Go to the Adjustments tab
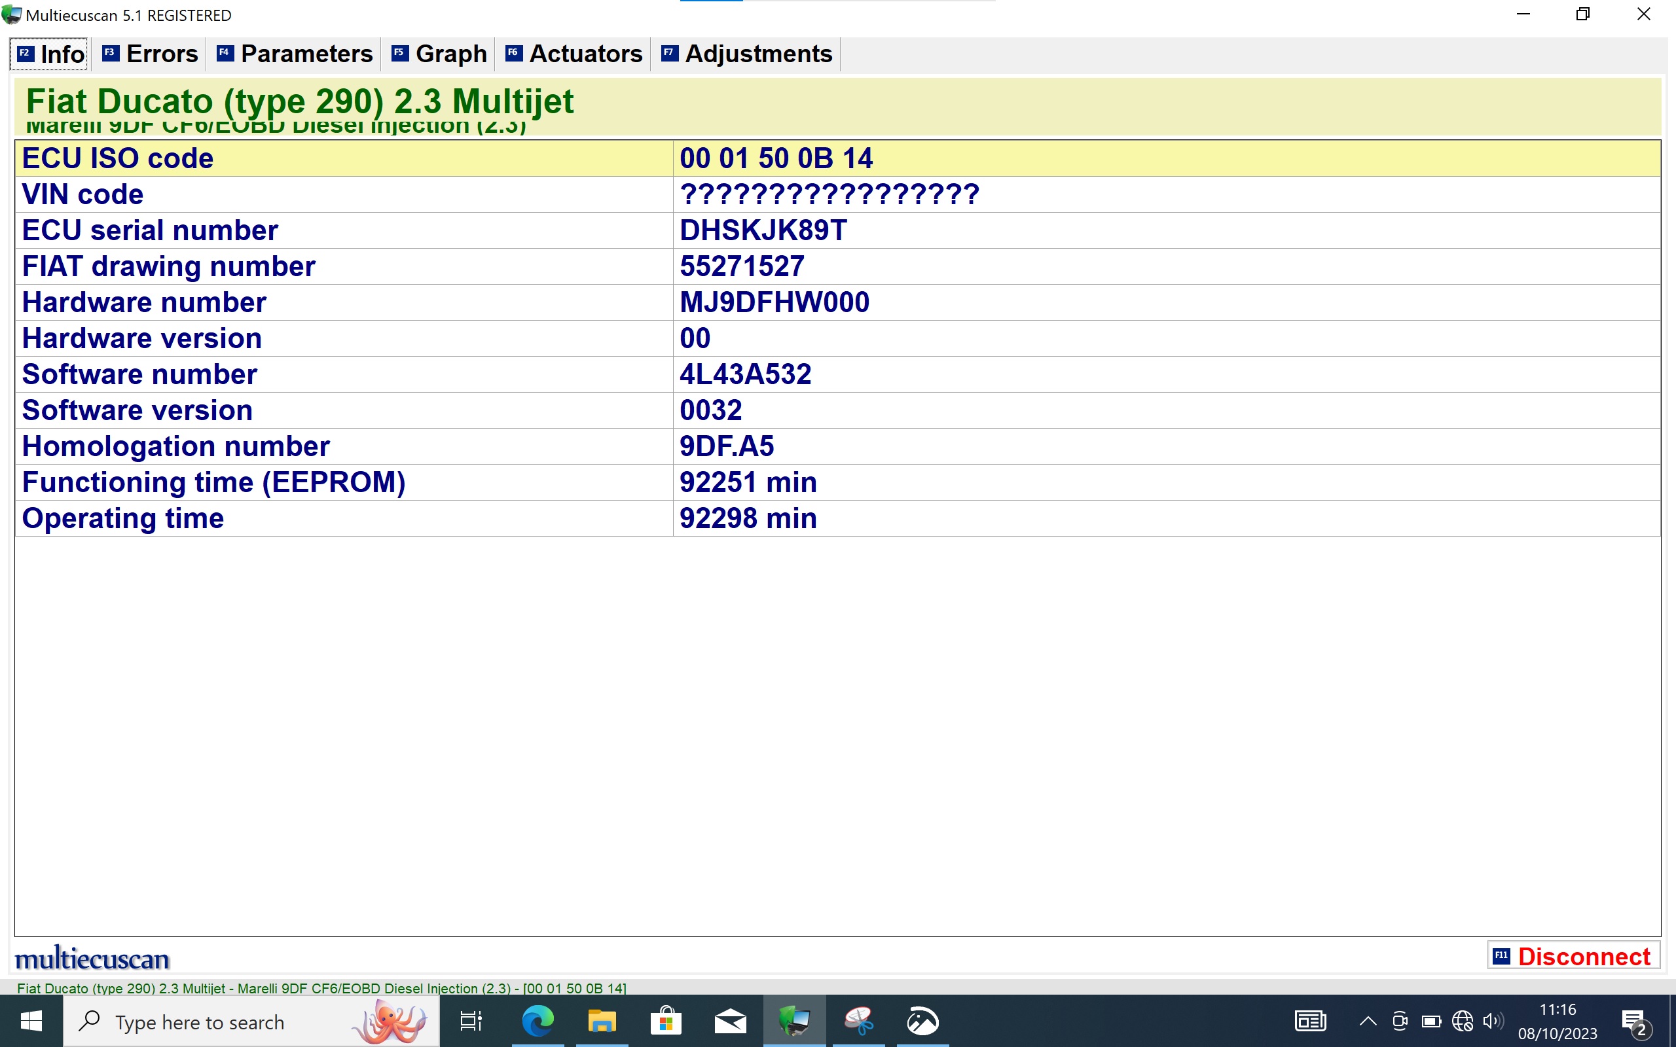Viewport: 1676px width, 1047px height. pos(746,54)
